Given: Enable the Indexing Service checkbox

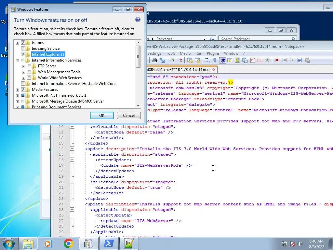Looking at the screenshot, I should (23, 49).
